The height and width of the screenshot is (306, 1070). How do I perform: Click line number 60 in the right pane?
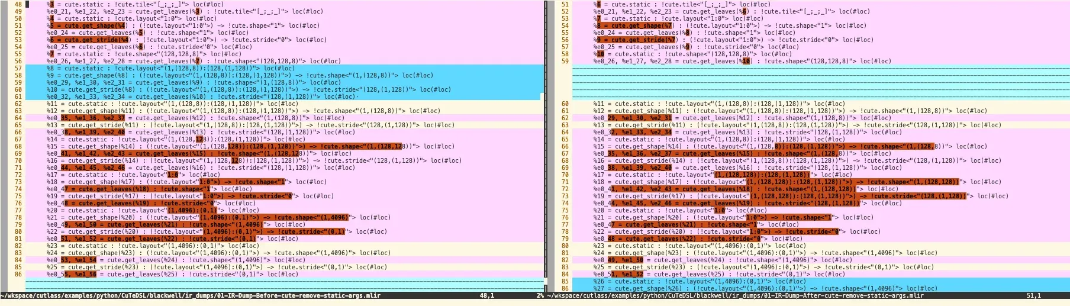(x=565, y=104)
